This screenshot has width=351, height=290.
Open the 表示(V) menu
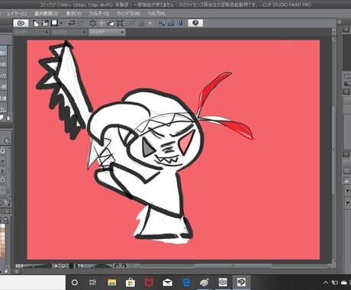[73, 14]
